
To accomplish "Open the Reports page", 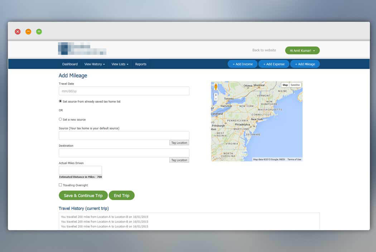I will click(141, 64).
